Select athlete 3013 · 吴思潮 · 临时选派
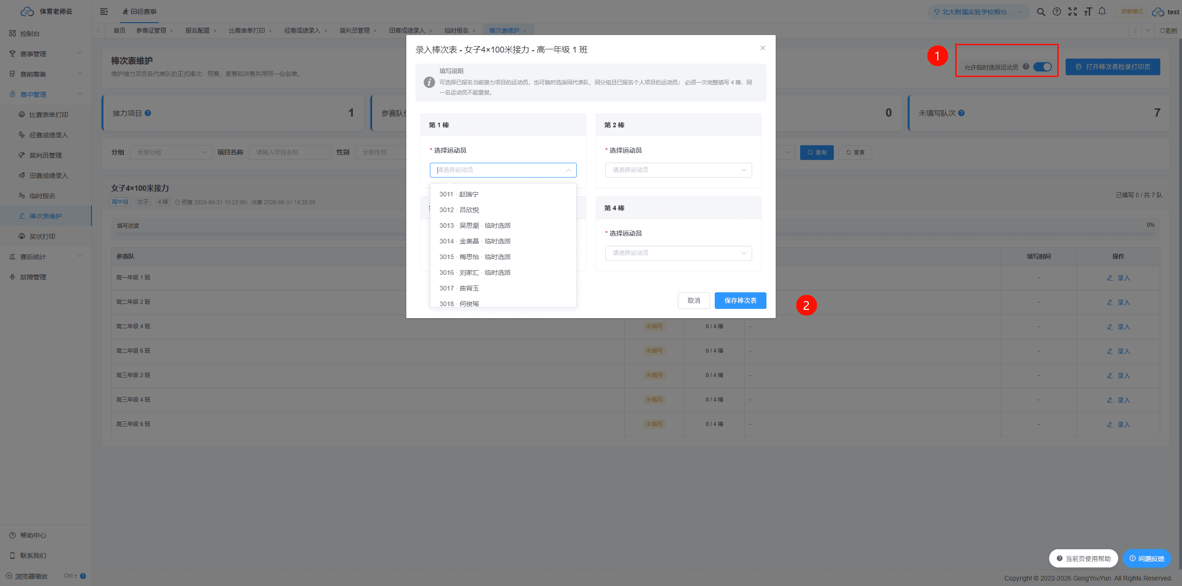The image size is (1182, 586). click(x=503, y=225)
